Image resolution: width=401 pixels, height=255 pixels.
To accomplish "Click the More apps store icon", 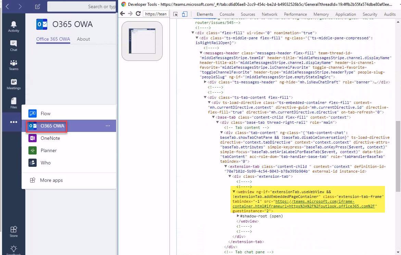I will (x=33, y=180).
